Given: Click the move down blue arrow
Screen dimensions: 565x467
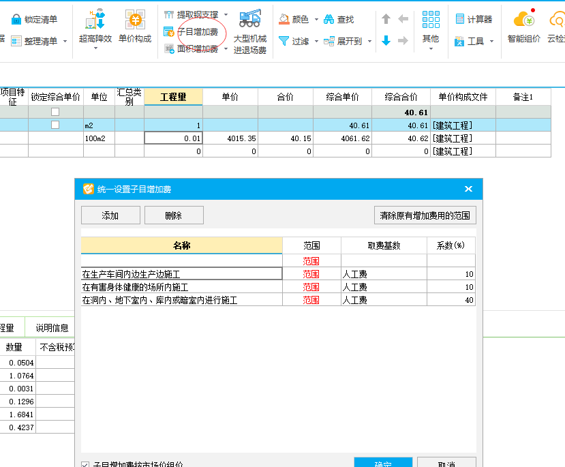Looking at the screenshot, I should pyautogui.click(x=386, y=40).
